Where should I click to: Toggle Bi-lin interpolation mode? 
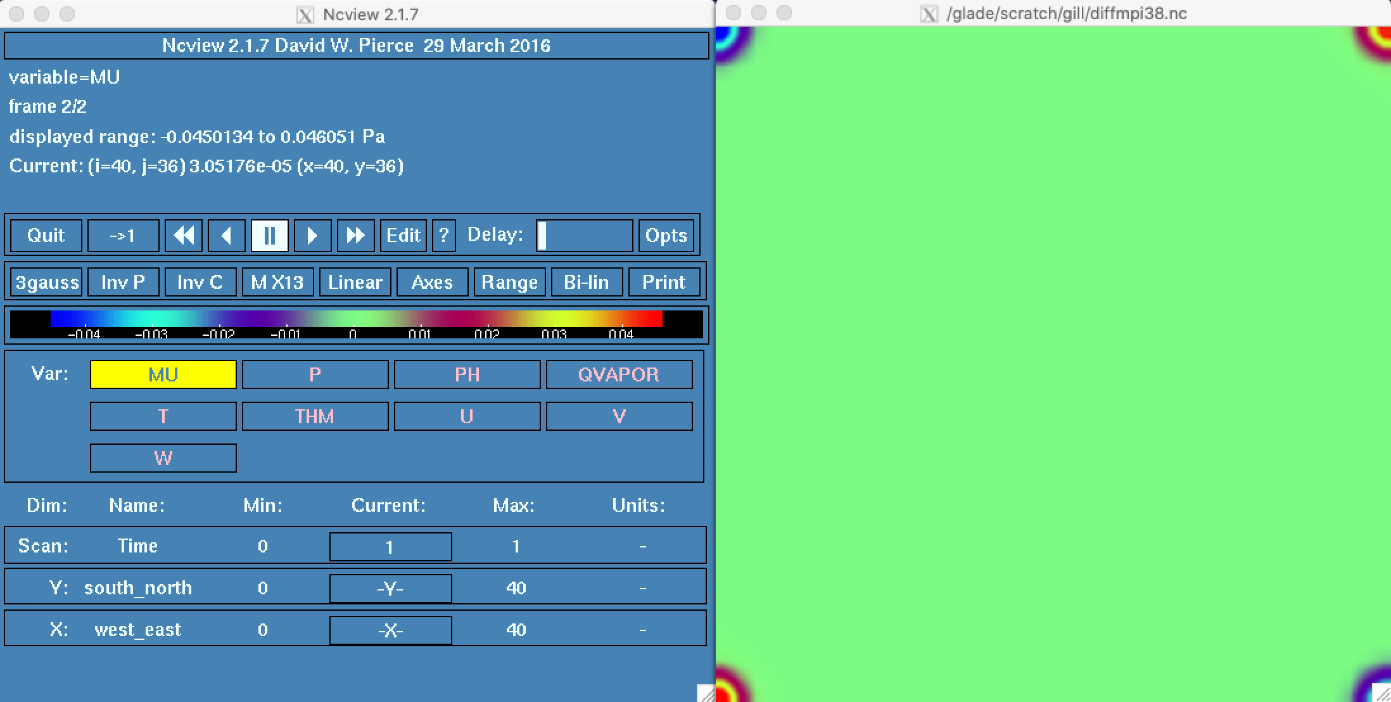pyautogui.click(x=587, y=282)
